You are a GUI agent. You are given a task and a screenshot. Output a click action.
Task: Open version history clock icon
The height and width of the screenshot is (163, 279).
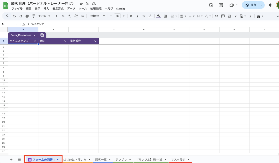click(x=211, y=5)
